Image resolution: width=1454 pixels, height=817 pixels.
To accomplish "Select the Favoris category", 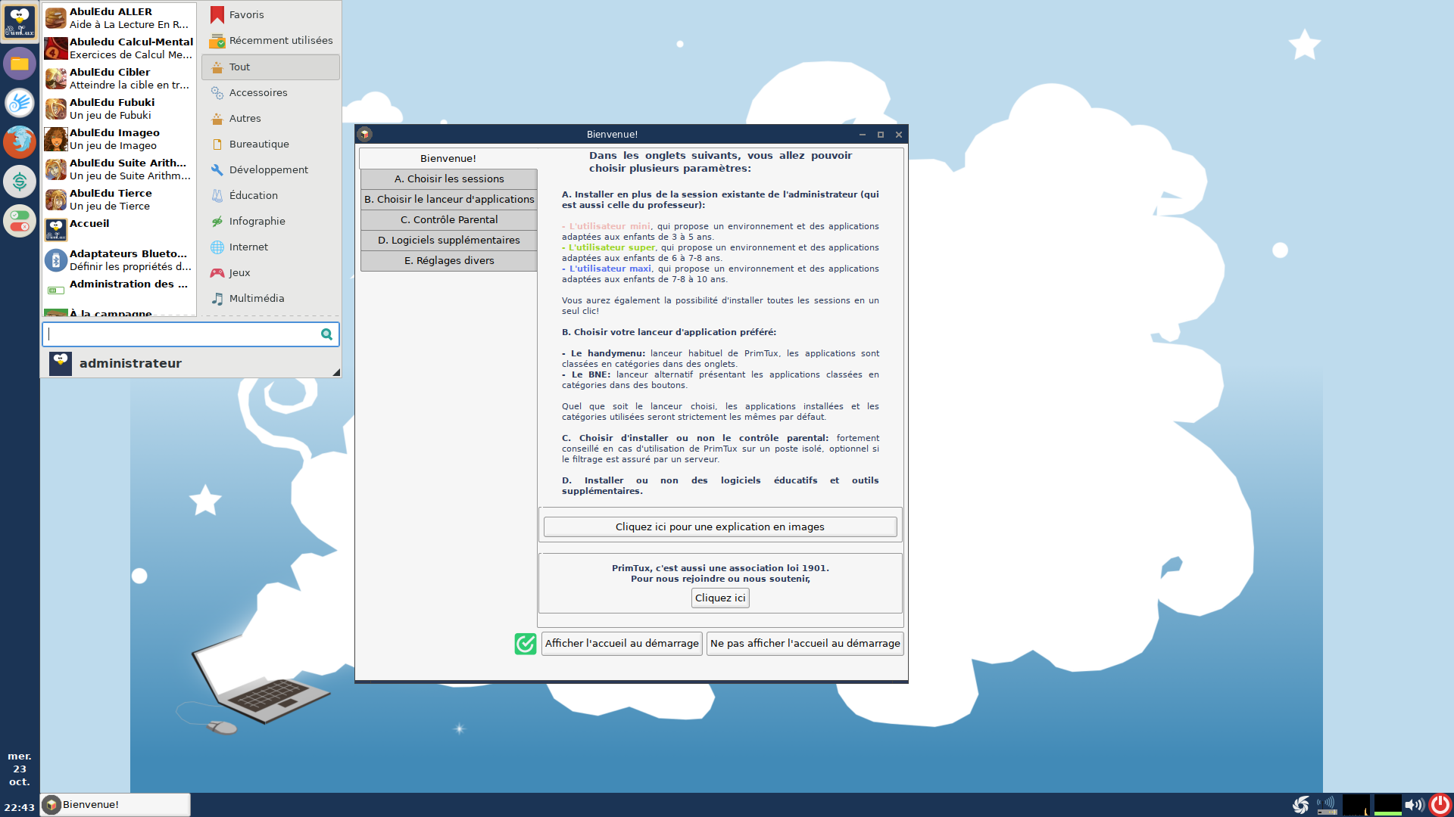I will point(270,15).
